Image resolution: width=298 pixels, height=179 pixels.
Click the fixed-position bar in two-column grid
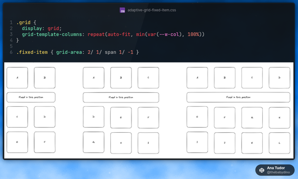pos(31,97)
